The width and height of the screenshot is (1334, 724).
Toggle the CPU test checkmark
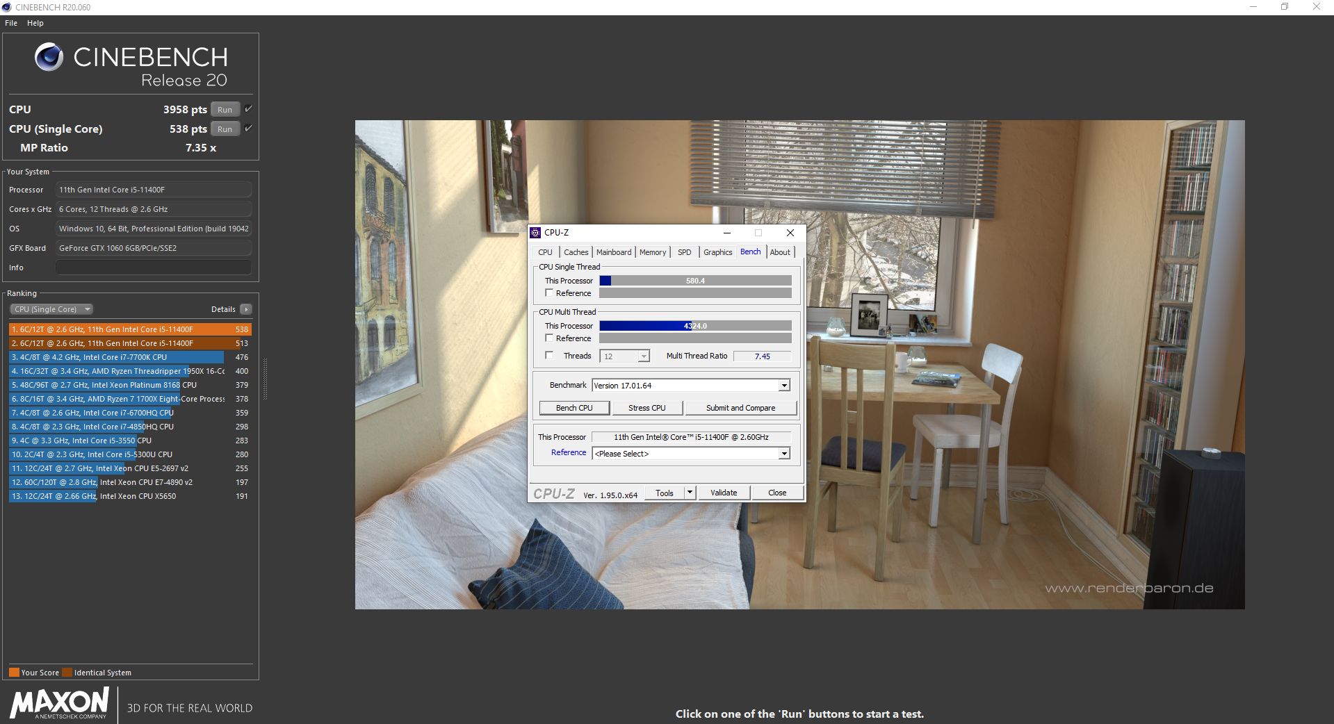tap(248, 109)
